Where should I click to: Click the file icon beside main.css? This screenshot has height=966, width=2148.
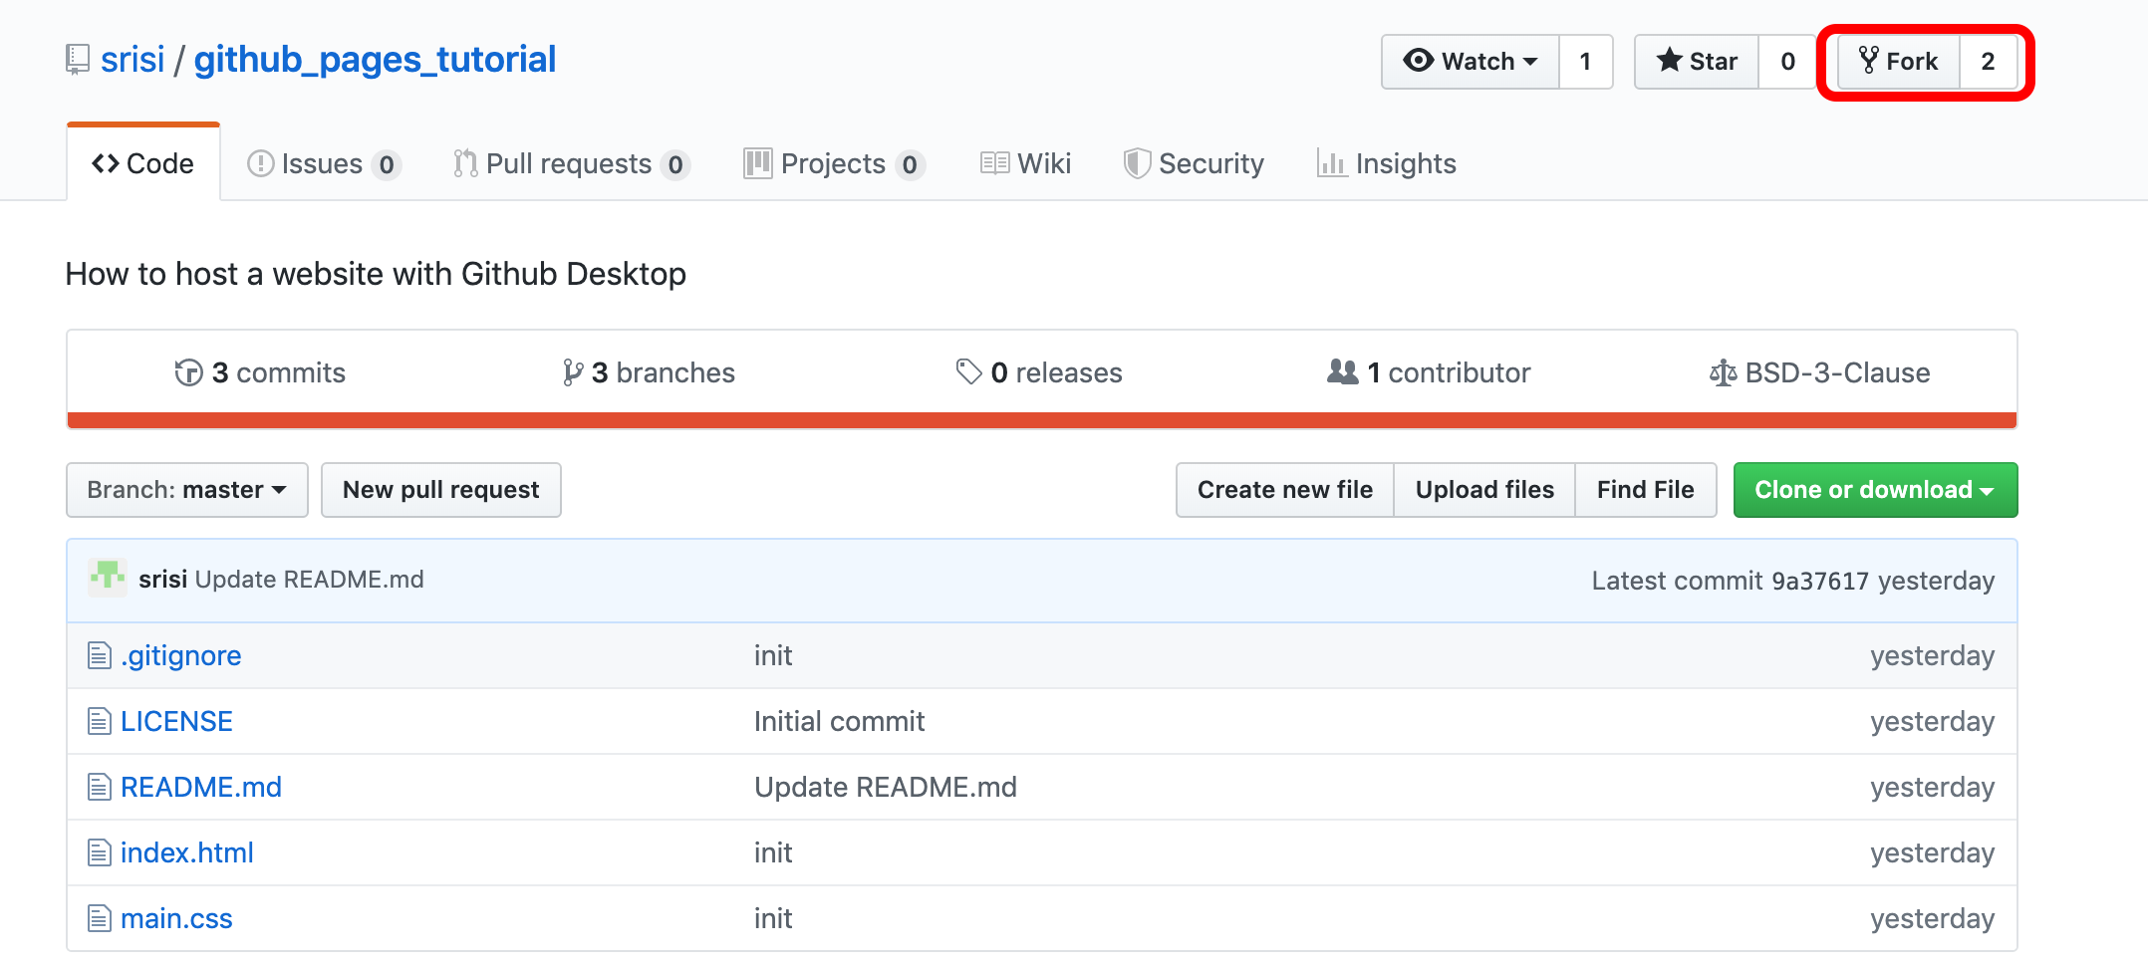99,918
